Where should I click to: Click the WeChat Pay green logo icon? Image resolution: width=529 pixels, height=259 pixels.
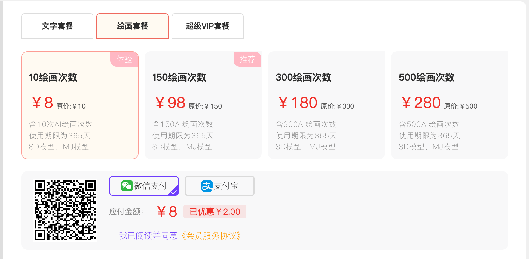(x=127, y=186)
